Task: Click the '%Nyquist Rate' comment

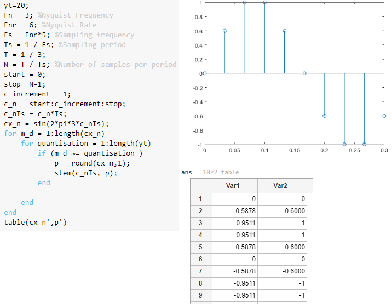Action: 69,25
